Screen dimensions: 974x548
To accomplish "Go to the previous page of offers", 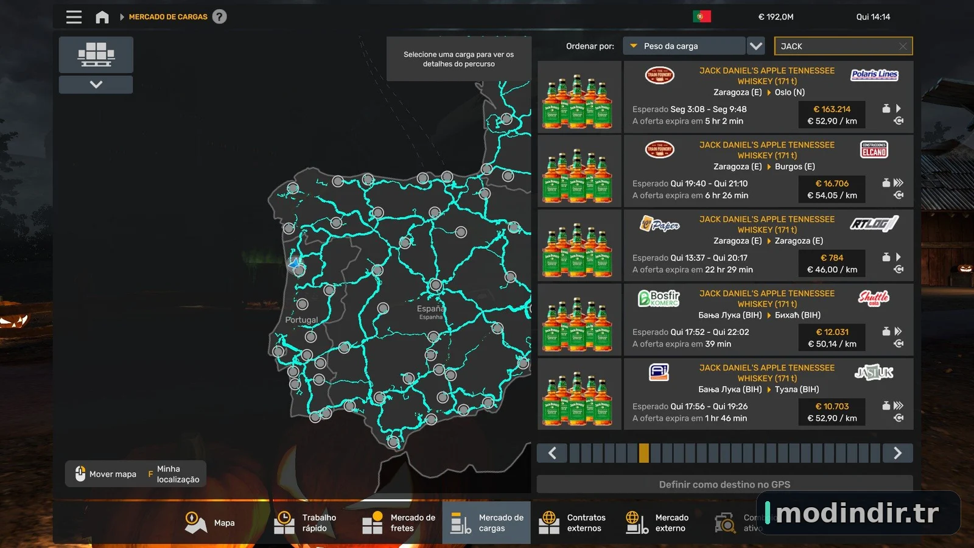I will [x=552, y=453].
